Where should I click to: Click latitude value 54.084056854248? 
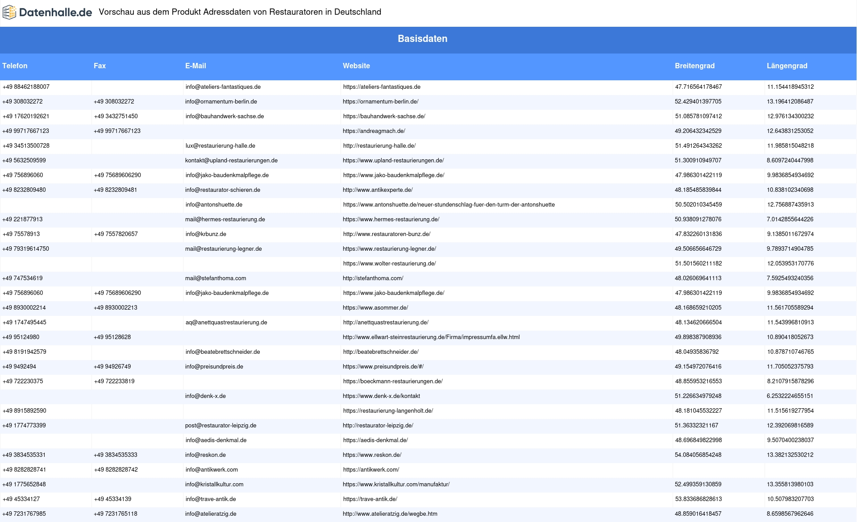point(698,455)
